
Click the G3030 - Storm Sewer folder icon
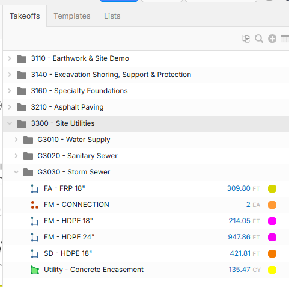[x=28, y=172]
